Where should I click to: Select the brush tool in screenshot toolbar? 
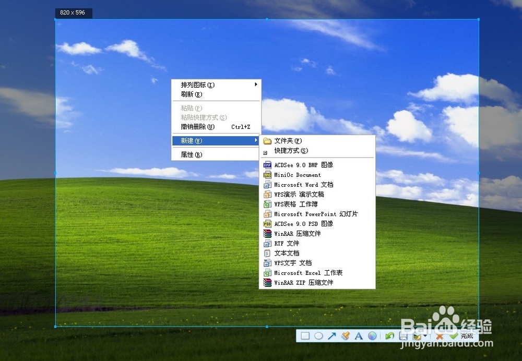tap(346, 336)
